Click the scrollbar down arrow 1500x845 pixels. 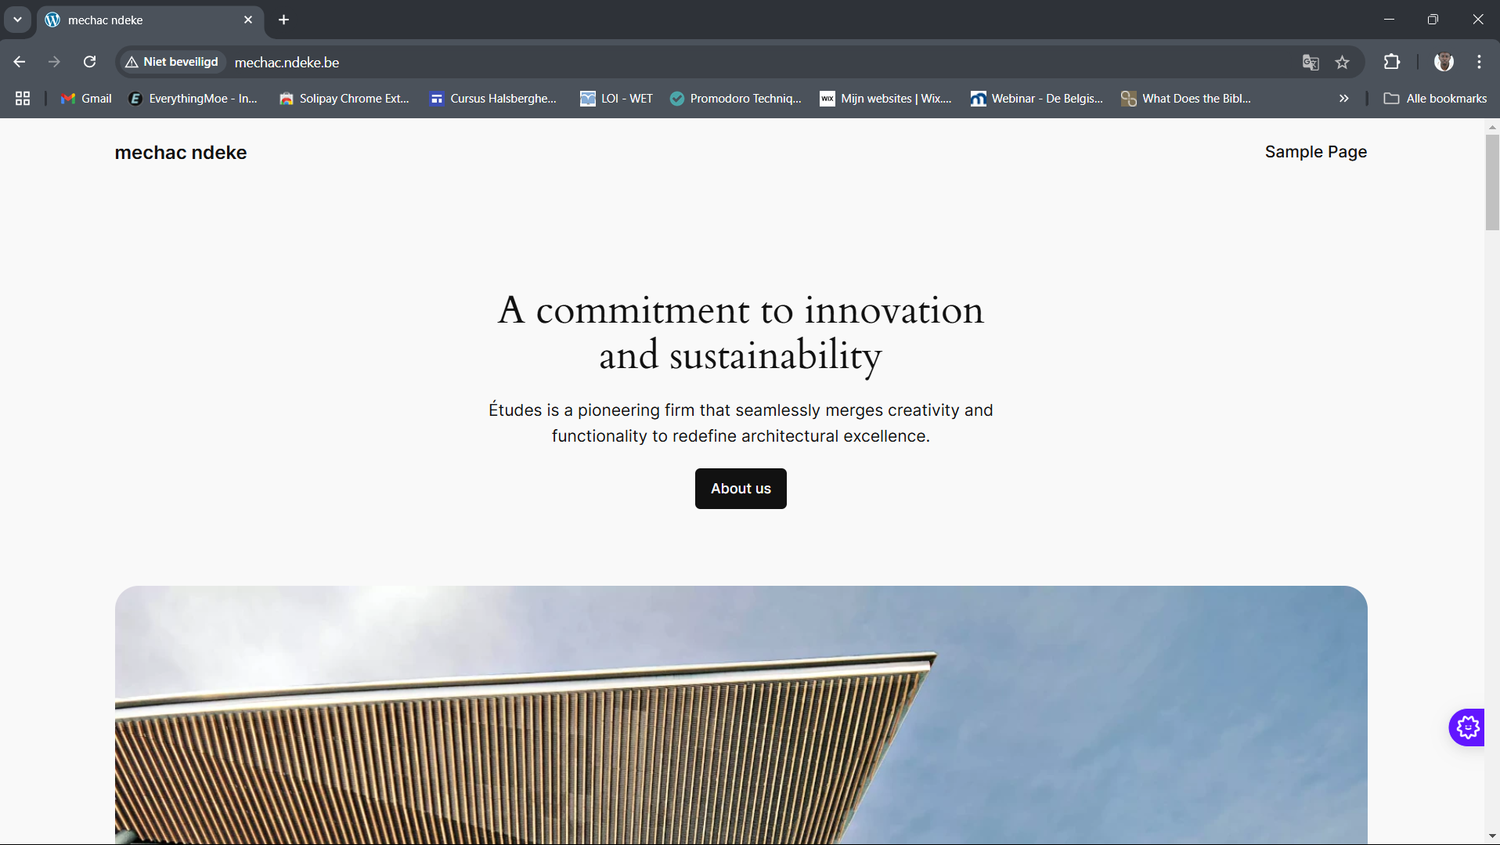tap(1492, 837)
